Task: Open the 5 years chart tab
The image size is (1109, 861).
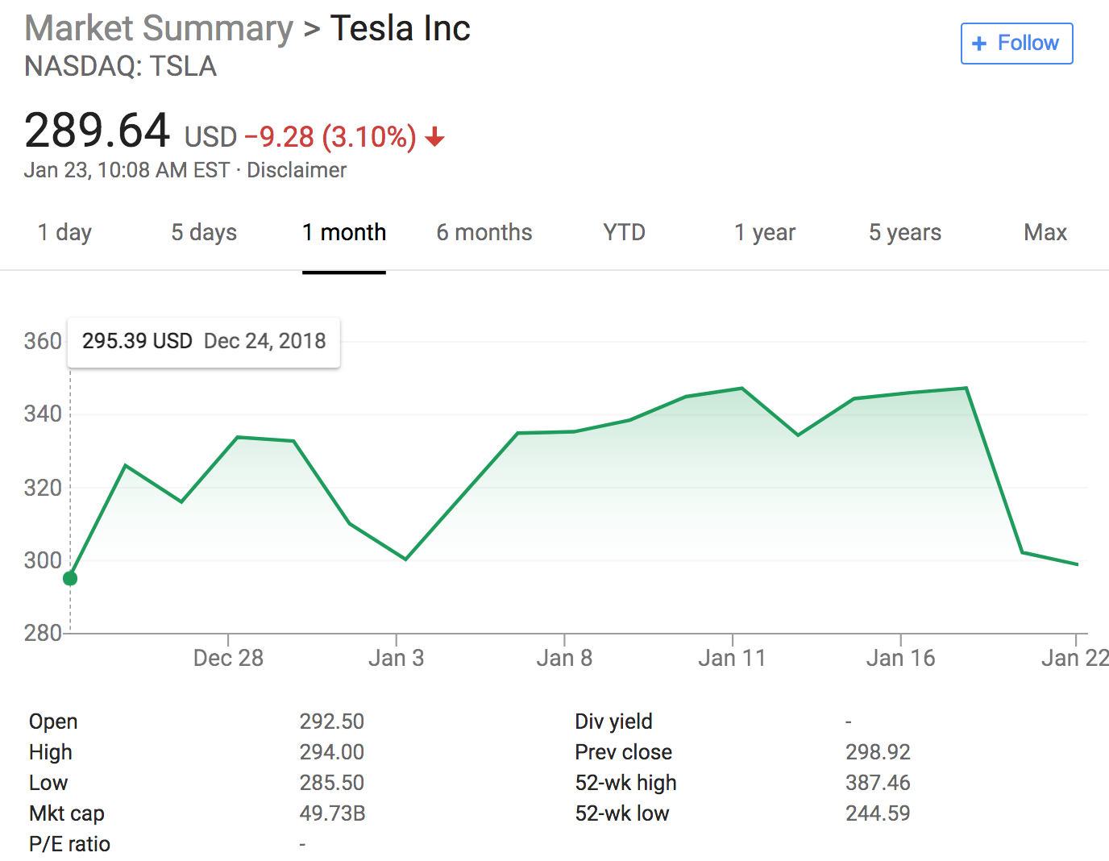Action: click(905, 233)
